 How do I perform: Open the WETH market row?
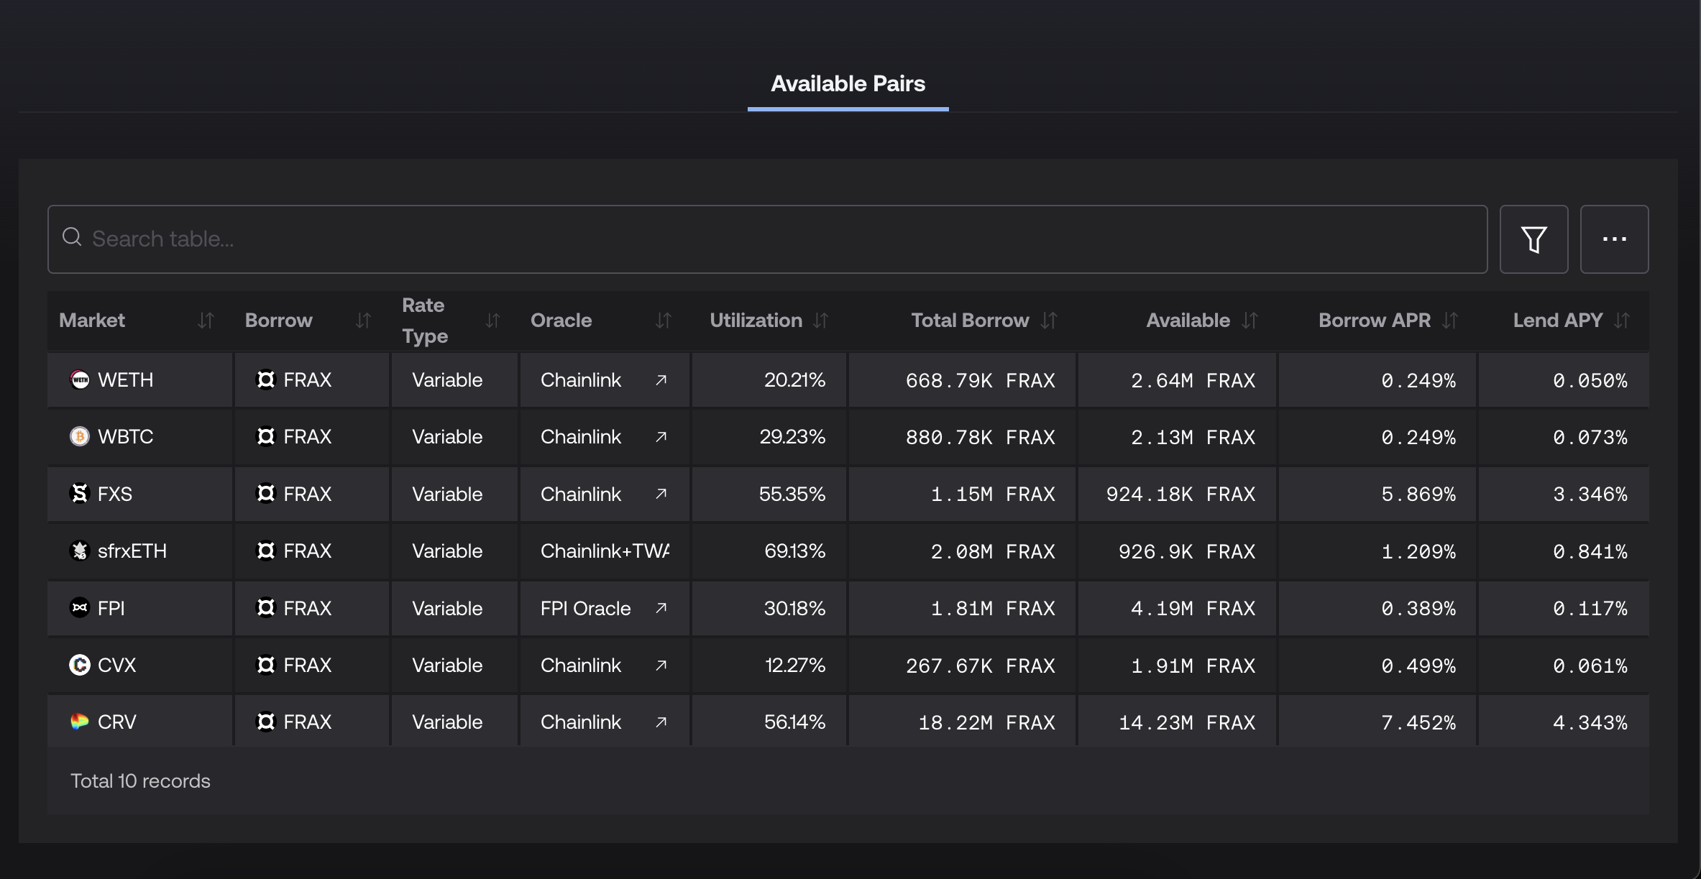[848, 379]
